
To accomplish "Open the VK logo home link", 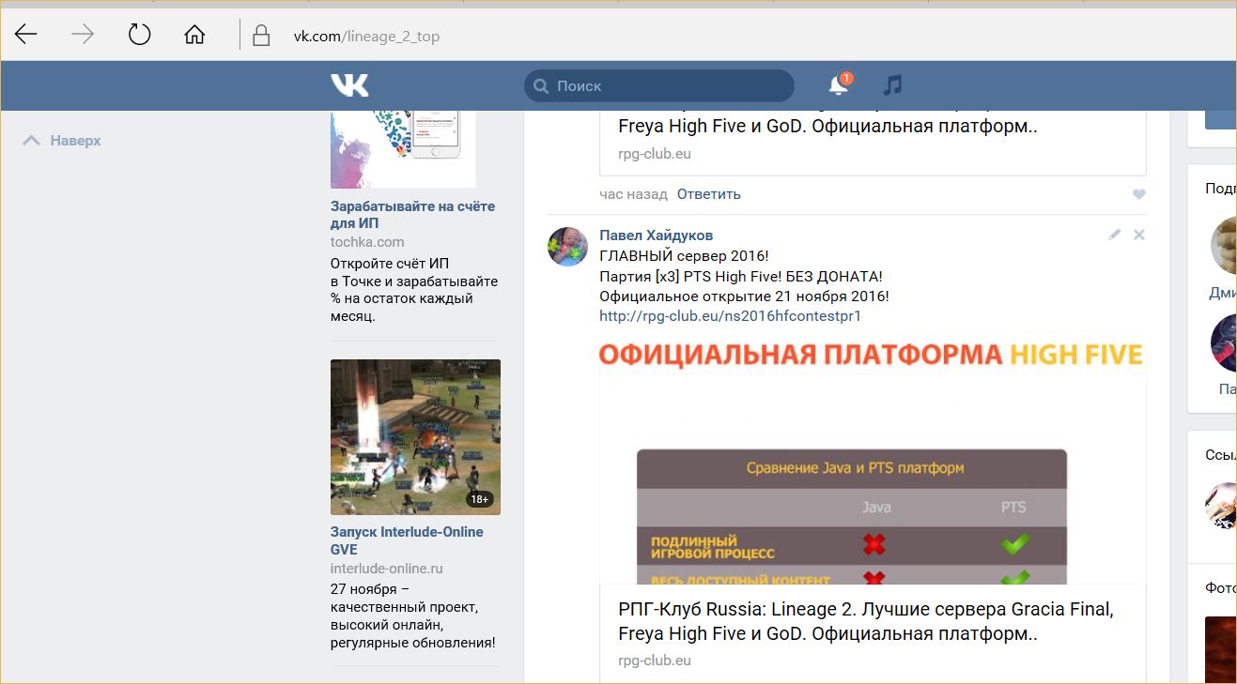I will tap(349, 85).
